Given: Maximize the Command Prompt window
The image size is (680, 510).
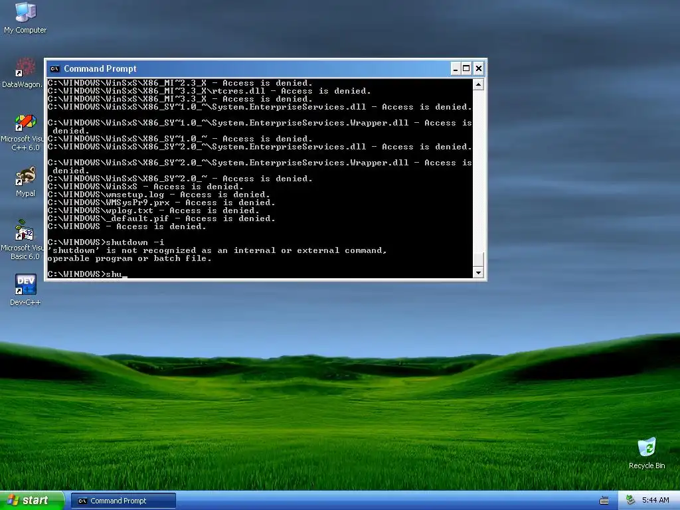Looking at the screenshot, I should [x=466, y=68].
